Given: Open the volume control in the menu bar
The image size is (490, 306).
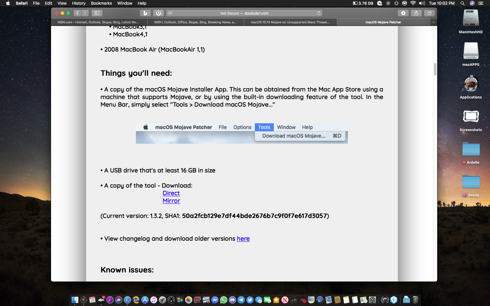Looking at the screenshot, I should 422,3.
